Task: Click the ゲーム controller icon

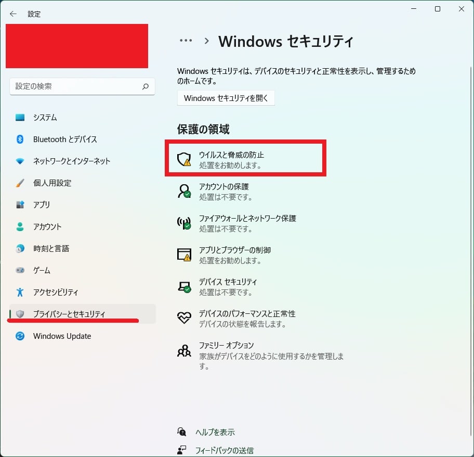Action: pos(20,270)
